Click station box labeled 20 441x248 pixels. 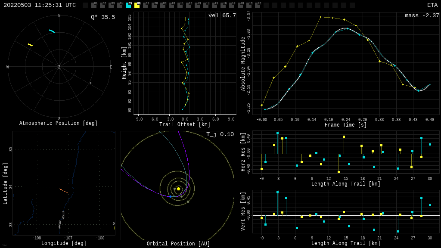tap(258, 5)
